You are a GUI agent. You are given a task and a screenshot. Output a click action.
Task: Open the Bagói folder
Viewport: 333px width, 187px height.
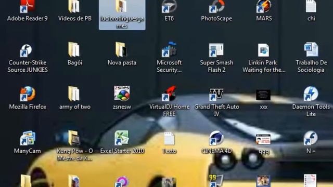74,54
